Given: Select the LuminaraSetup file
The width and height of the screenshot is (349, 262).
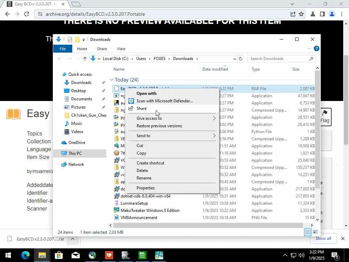Looking at the screenshot, I should 134,203.
